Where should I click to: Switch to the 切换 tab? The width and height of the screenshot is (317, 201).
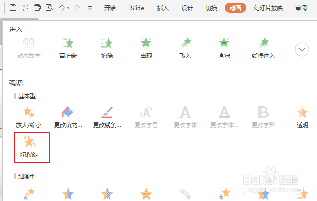211,8
